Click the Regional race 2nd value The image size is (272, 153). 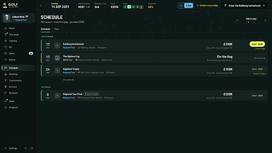click(97, 7)
